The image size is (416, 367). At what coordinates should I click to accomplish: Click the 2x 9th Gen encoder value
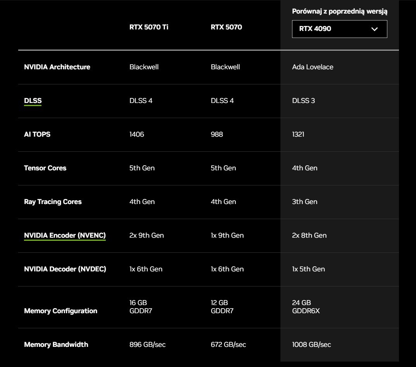tap(146, 235)
